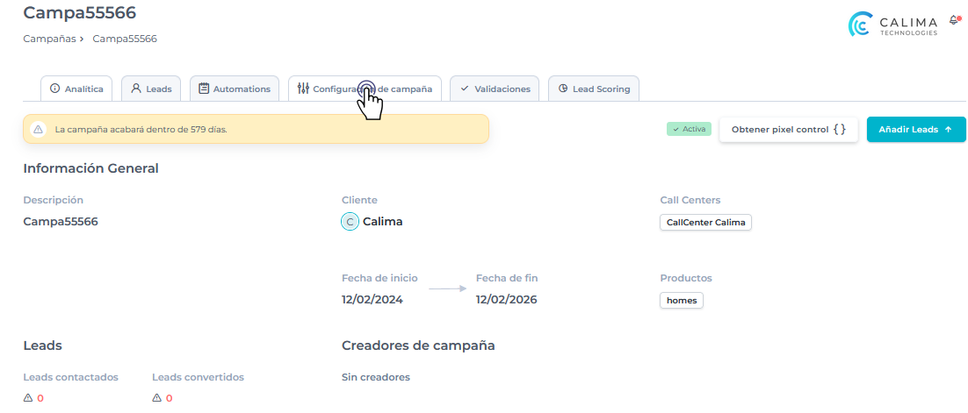Switch to the Leads tab
This screenshot has height=413, width=968.
151,89
